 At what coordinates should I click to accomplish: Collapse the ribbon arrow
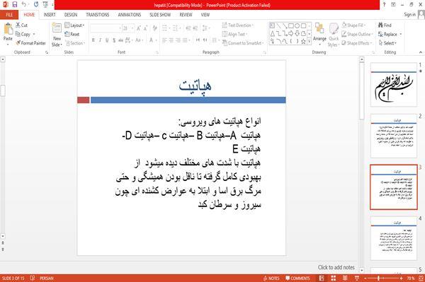(x=421, y=52)
